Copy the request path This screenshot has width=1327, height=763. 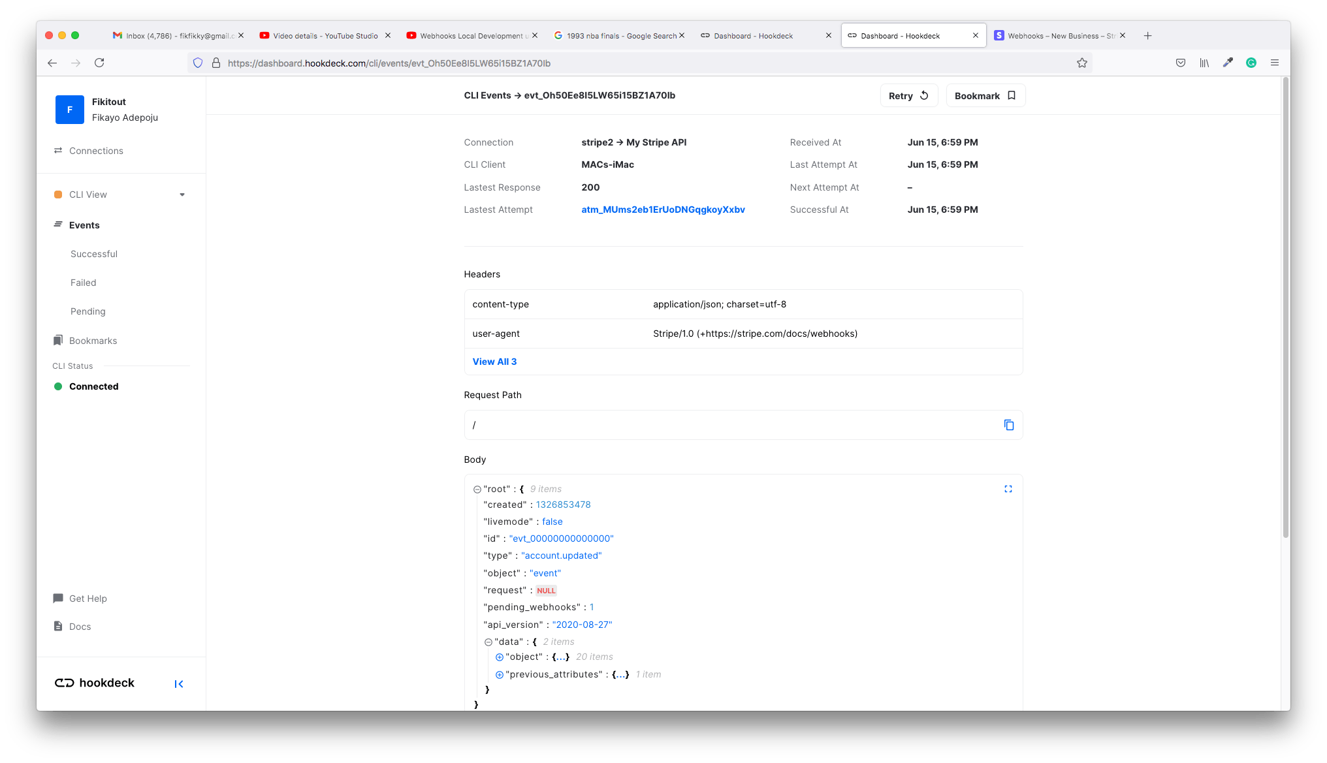click(1009, 425)
